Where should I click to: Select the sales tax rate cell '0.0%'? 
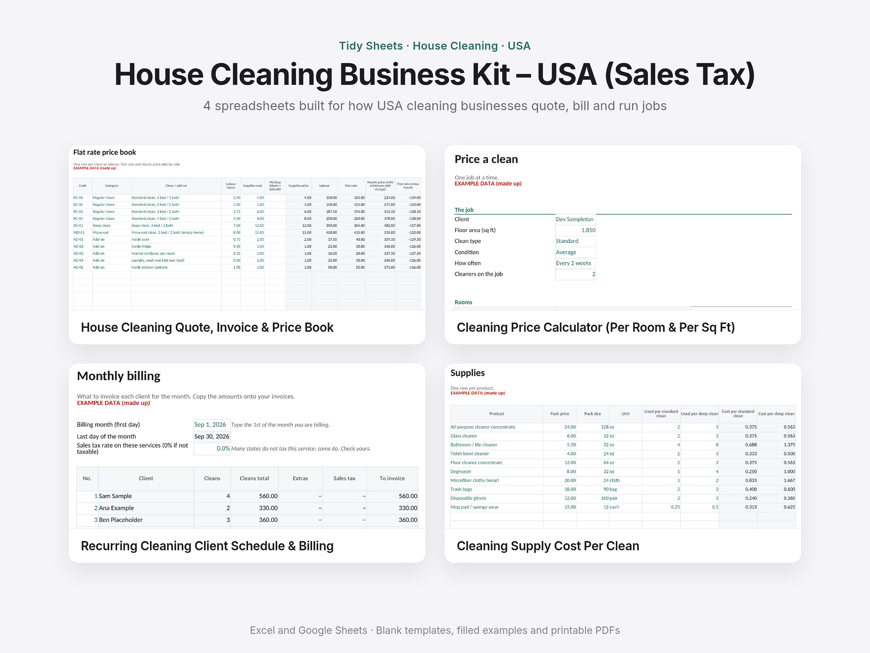(212, 448)
